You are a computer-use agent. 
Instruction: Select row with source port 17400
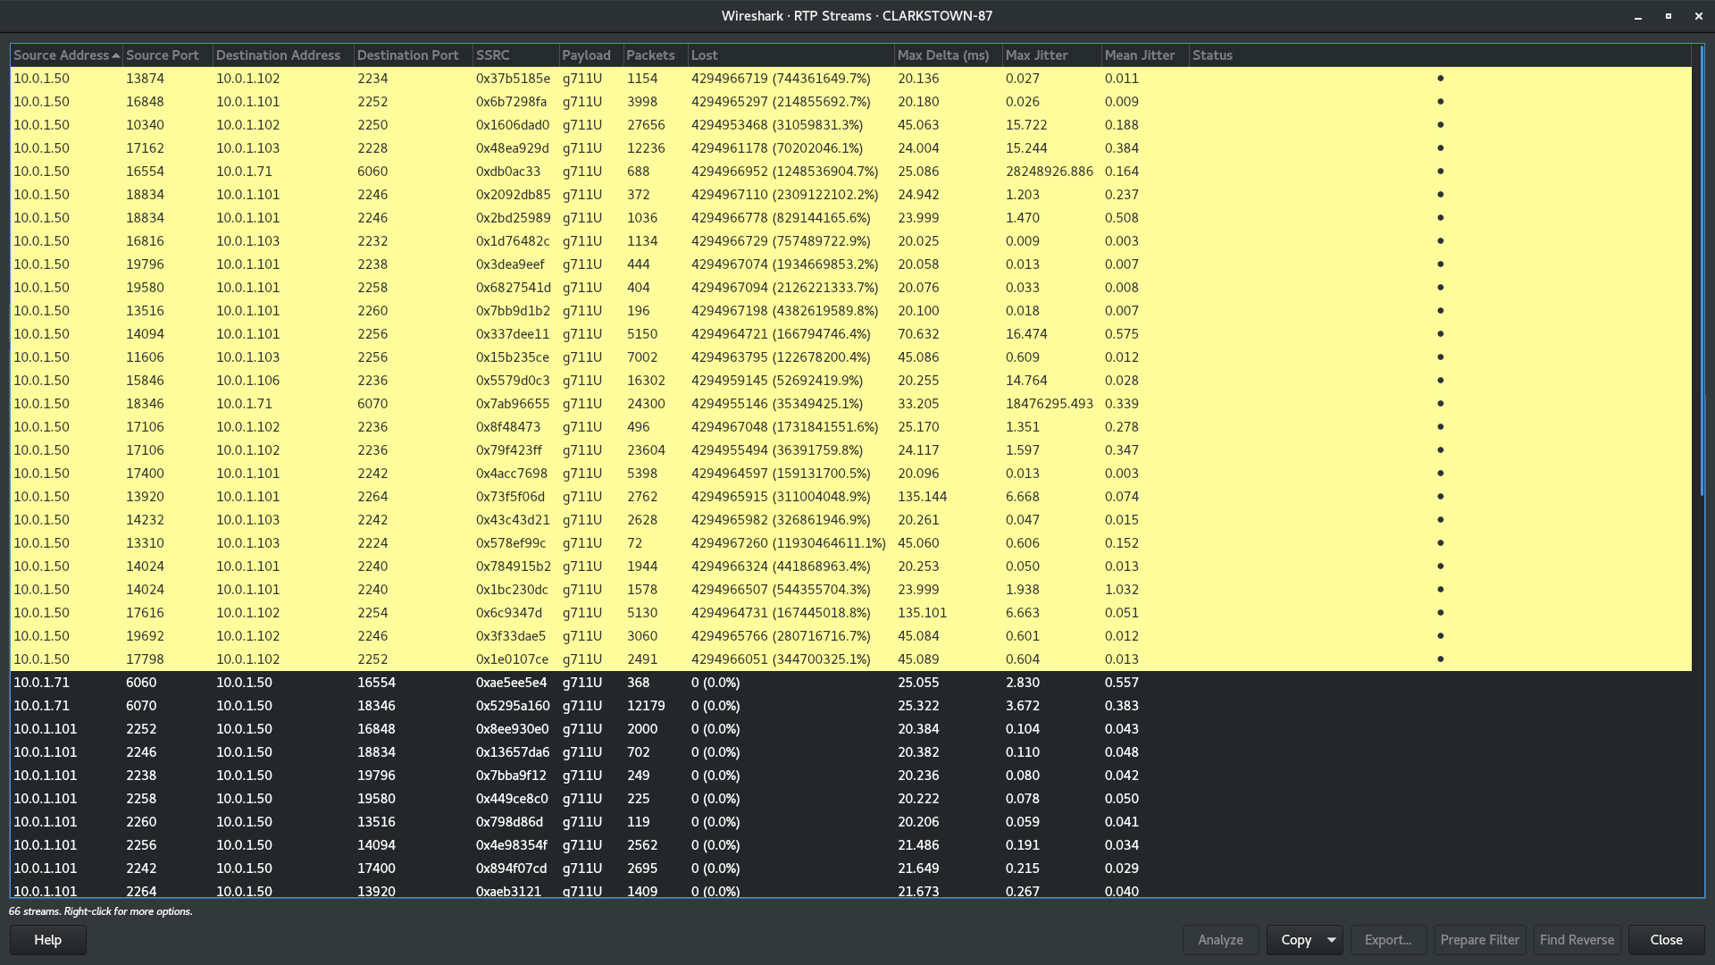coord(850,474)
